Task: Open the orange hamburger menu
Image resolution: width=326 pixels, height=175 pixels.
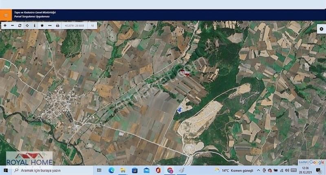Action: 6,15
